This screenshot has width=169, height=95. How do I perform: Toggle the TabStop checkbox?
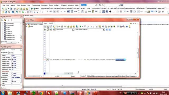click(12, 82)
